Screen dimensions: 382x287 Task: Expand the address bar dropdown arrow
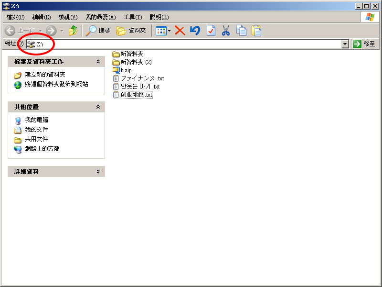[345, 44]
